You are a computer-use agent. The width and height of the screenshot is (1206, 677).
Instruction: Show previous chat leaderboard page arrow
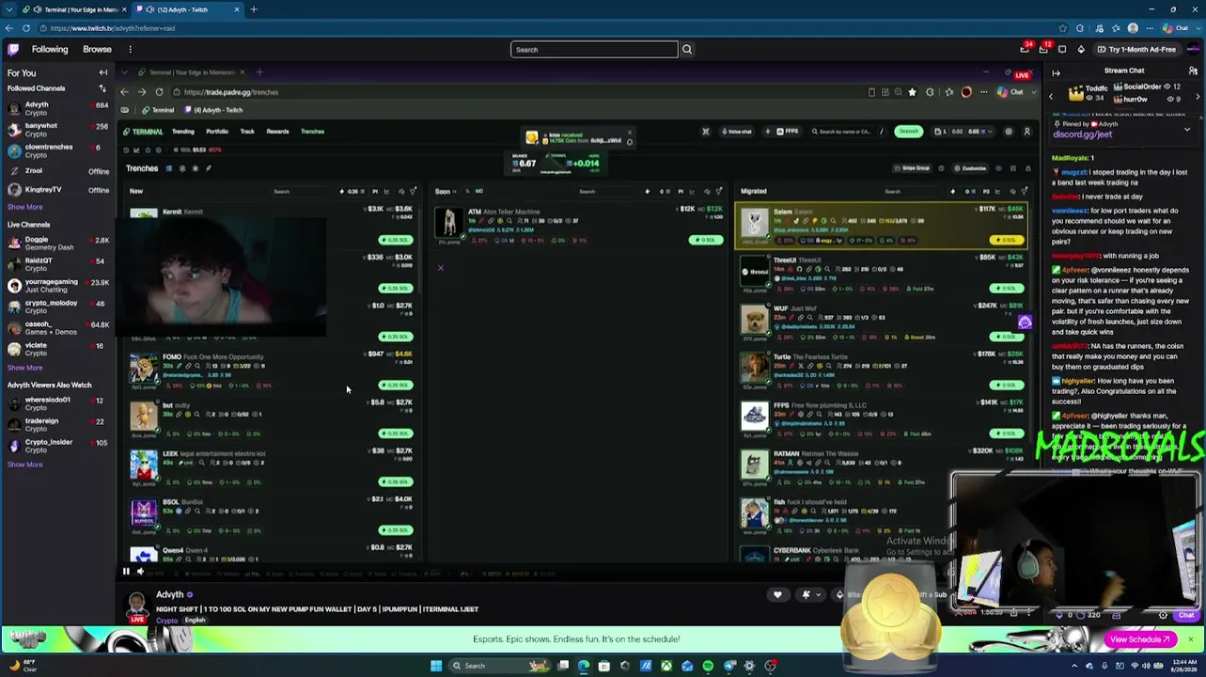click(x=1051, y=96)
